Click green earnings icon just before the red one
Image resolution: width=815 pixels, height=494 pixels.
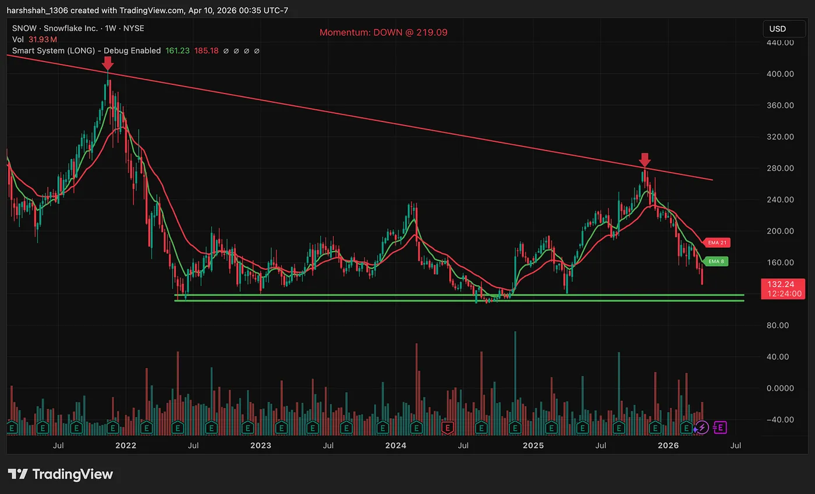(x=416, y=428)
